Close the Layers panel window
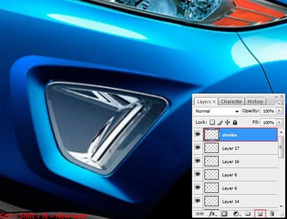Viewport: 287px width, 219px height. pyautogui.click(x=282, y=96)
